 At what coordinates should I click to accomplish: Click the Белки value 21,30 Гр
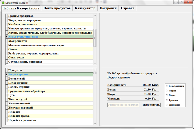[150, 90]
